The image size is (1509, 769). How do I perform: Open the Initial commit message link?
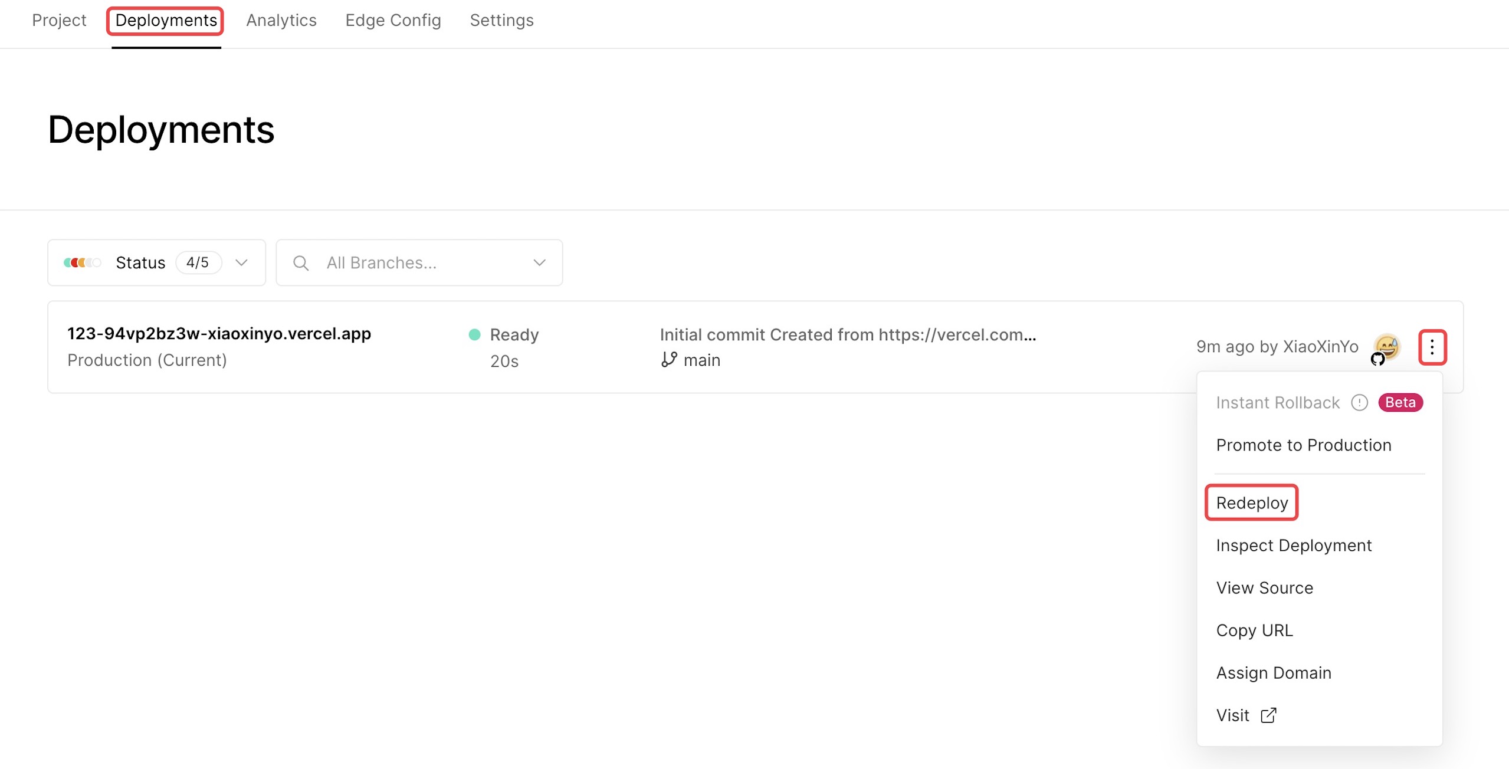[x=848, y=334]
